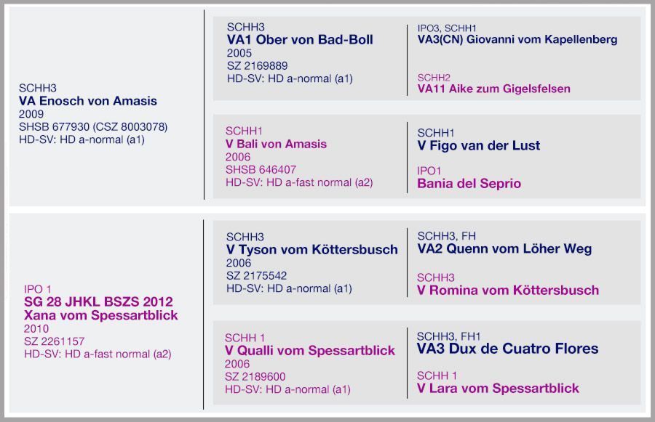655x422 pixels.
Task: Click registration number SZ 2169889
Action: [258, 66]
